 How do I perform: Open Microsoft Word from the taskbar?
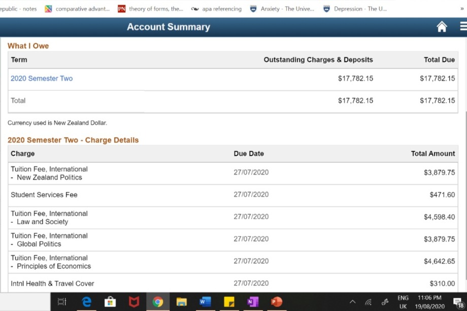[205, 302]
